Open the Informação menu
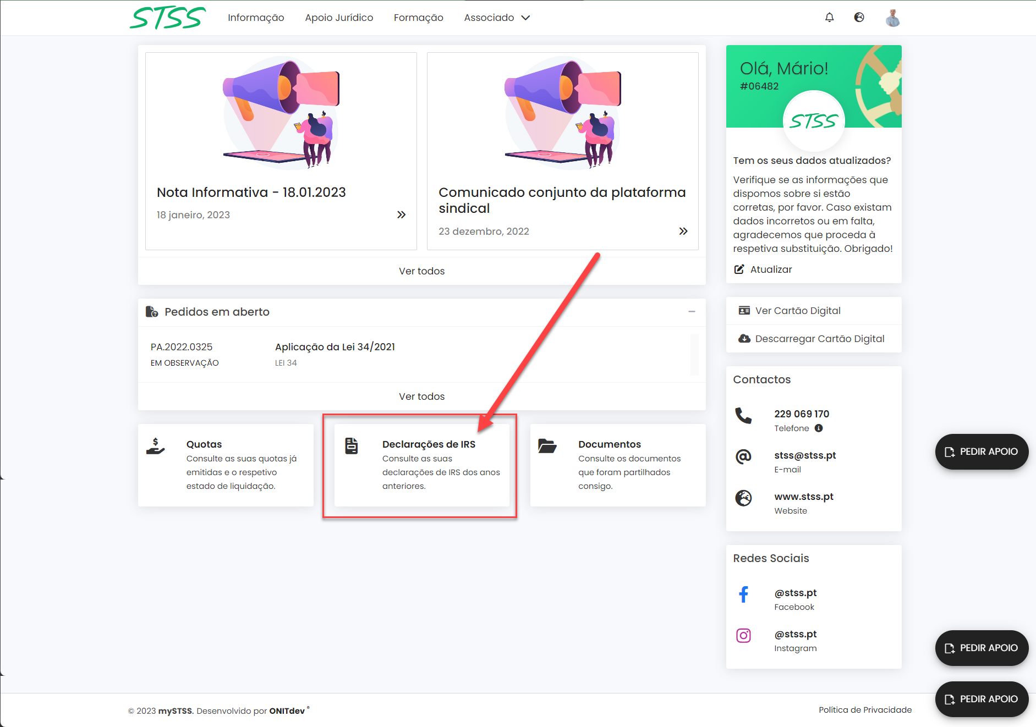The height and width of the screenshot is (727, 1036). coord(256,18)
